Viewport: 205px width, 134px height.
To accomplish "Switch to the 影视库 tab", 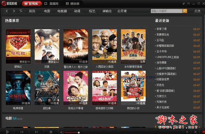I will 32,4.
